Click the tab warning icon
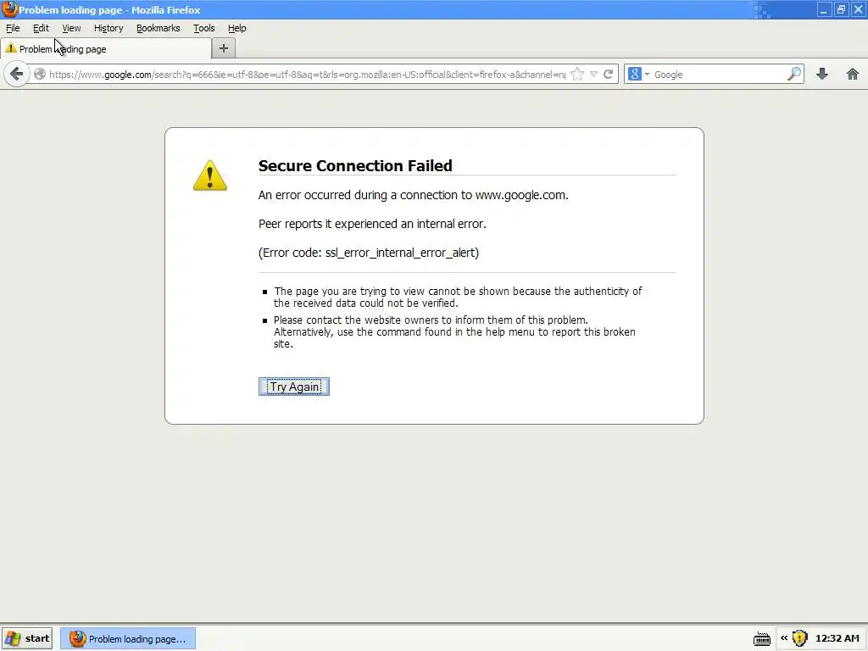Screen dimensions: 868x651 tap(10, 48)
